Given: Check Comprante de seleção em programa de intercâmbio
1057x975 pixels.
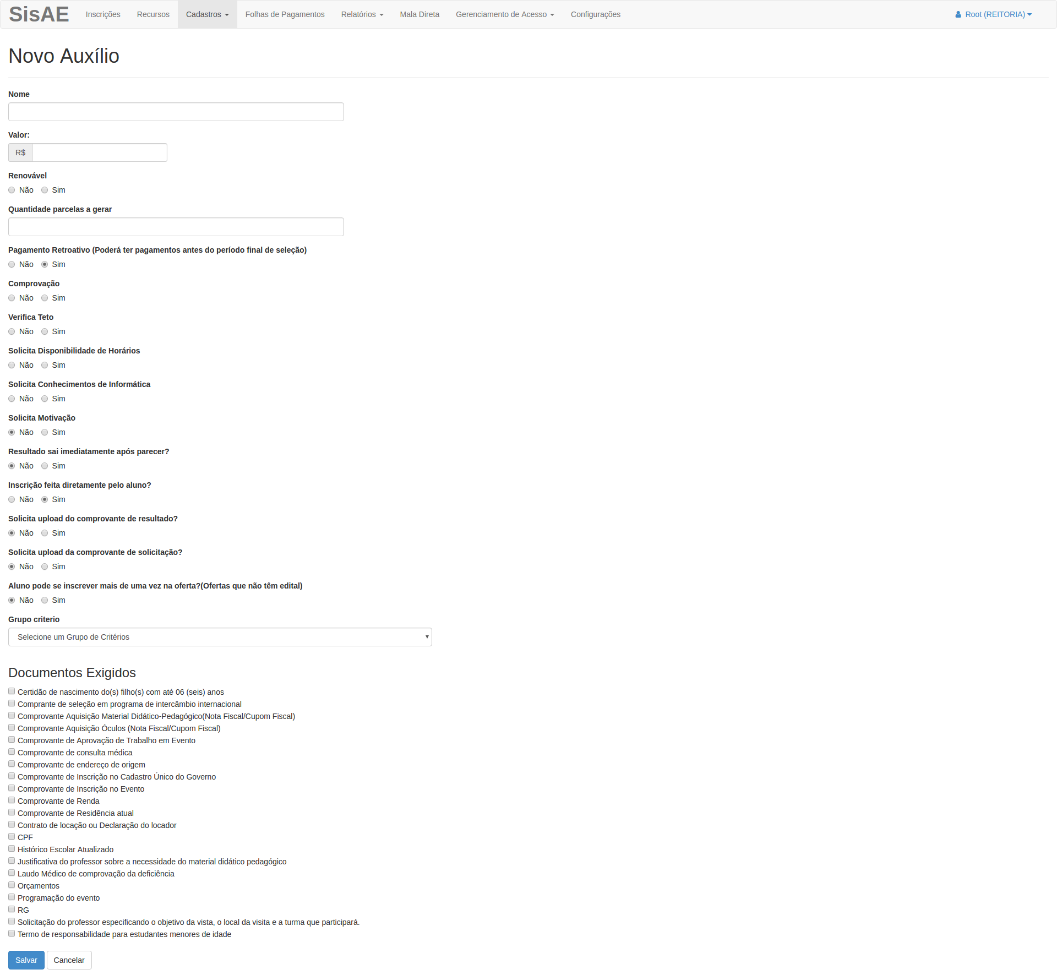Looking at the screenshot, I should pos(12,703).
